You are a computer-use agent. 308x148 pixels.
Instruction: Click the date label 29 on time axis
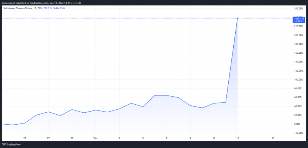point(72,138)
